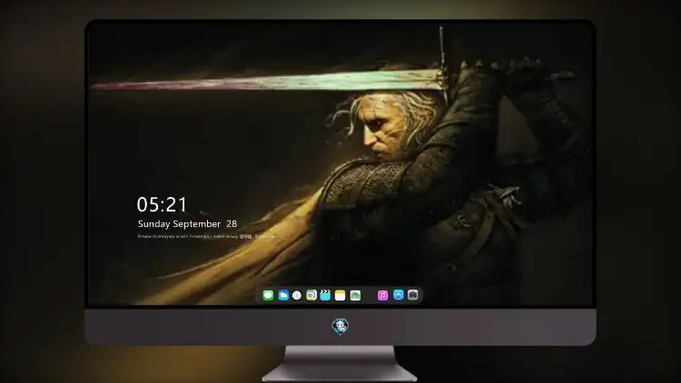Open the Clock app in the dock

click(297, 295)
